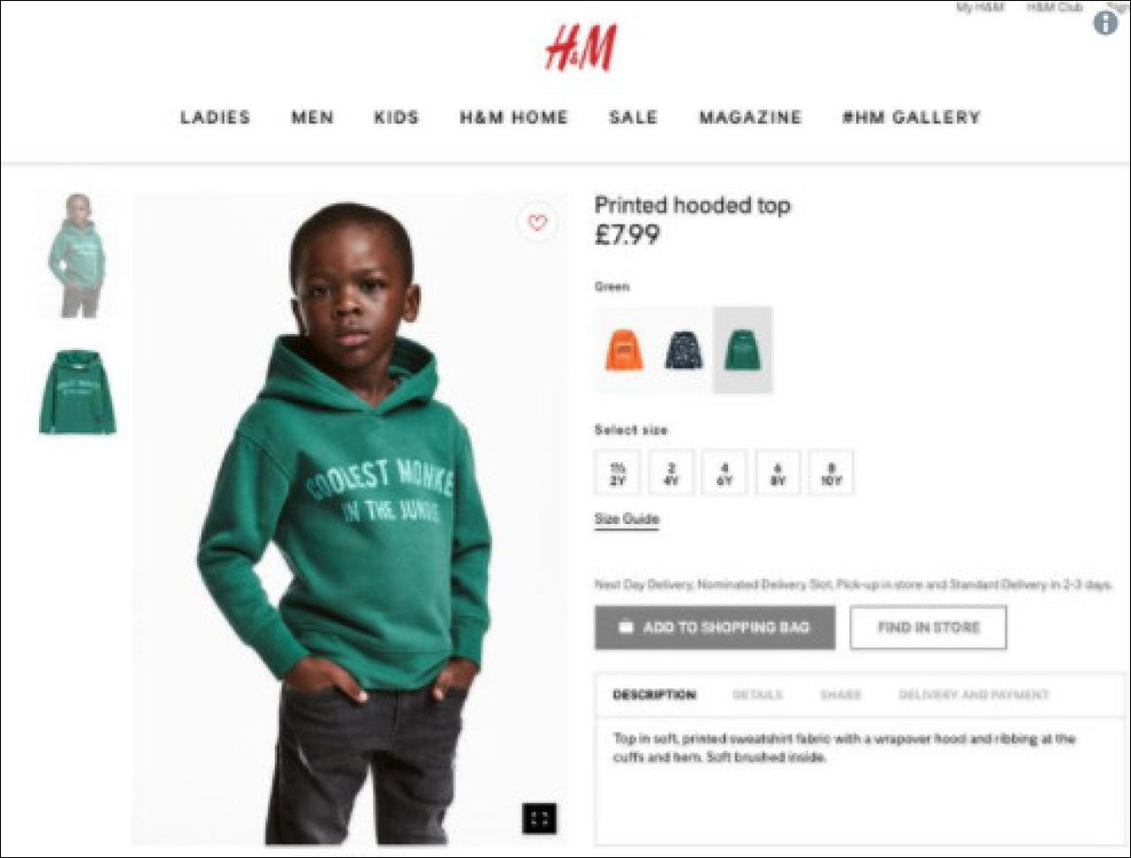Click the Find in Store button

(x=928, y=627)
